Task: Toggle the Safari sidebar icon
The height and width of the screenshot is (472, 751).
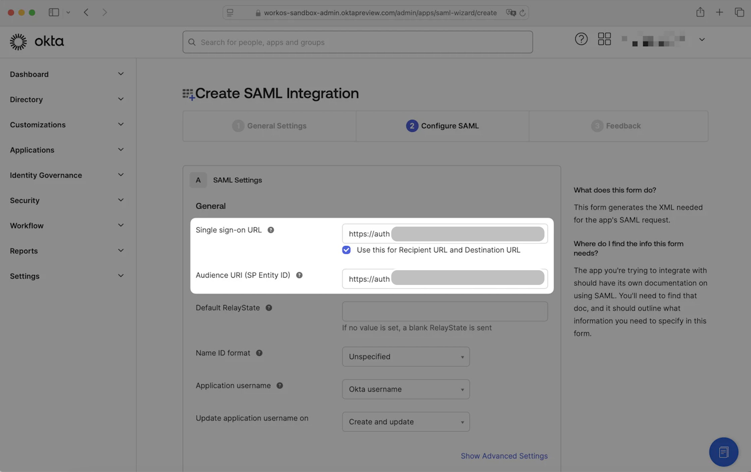Action: pyautogui.click(x=54, y=12)
